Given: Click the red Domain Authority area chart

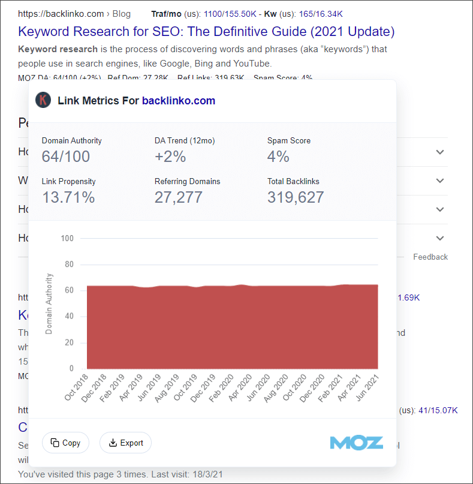Looking at the screenshot, I should pos(231,327).
